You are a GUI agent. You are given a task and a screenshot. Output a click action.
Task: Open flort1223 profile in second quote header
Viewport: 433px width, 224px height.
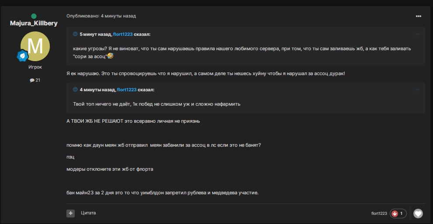(127, 90)
